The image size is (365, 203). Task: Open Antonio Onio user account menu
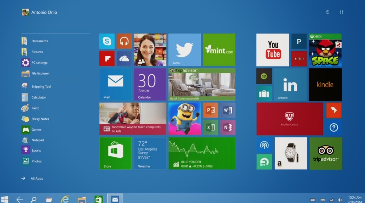pos(40,12)
